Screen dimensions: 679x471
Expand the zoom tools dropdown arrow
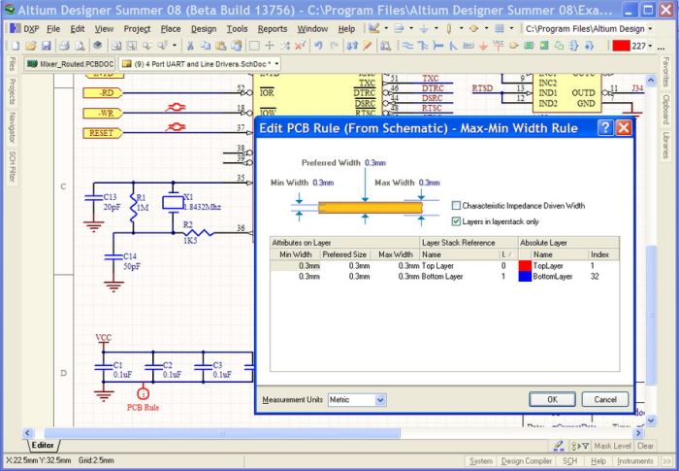(175, 45)
